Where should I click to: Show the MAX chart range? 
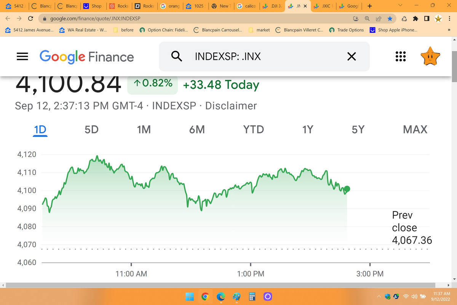[x=415, y=130]
